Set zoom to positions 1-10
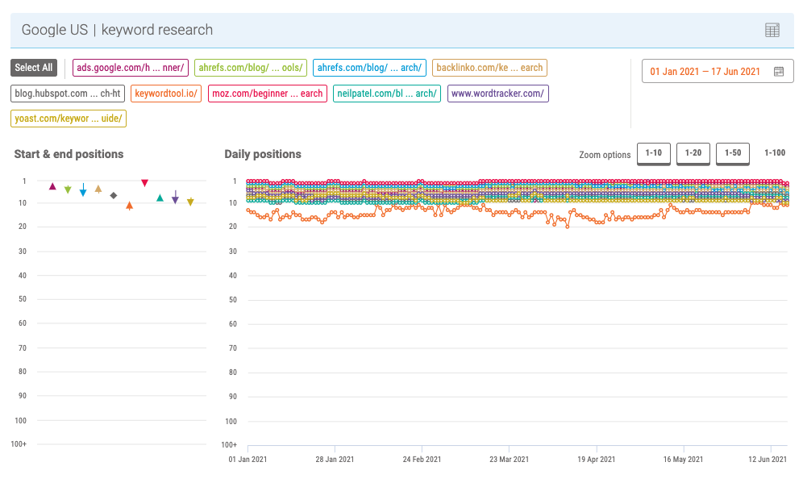Screen dimensions: 803x483 [x=653, y=153]
